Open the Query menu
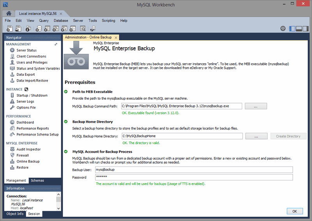Image resolution: width=312 pixels, height=221 pixels. (44, 21)
